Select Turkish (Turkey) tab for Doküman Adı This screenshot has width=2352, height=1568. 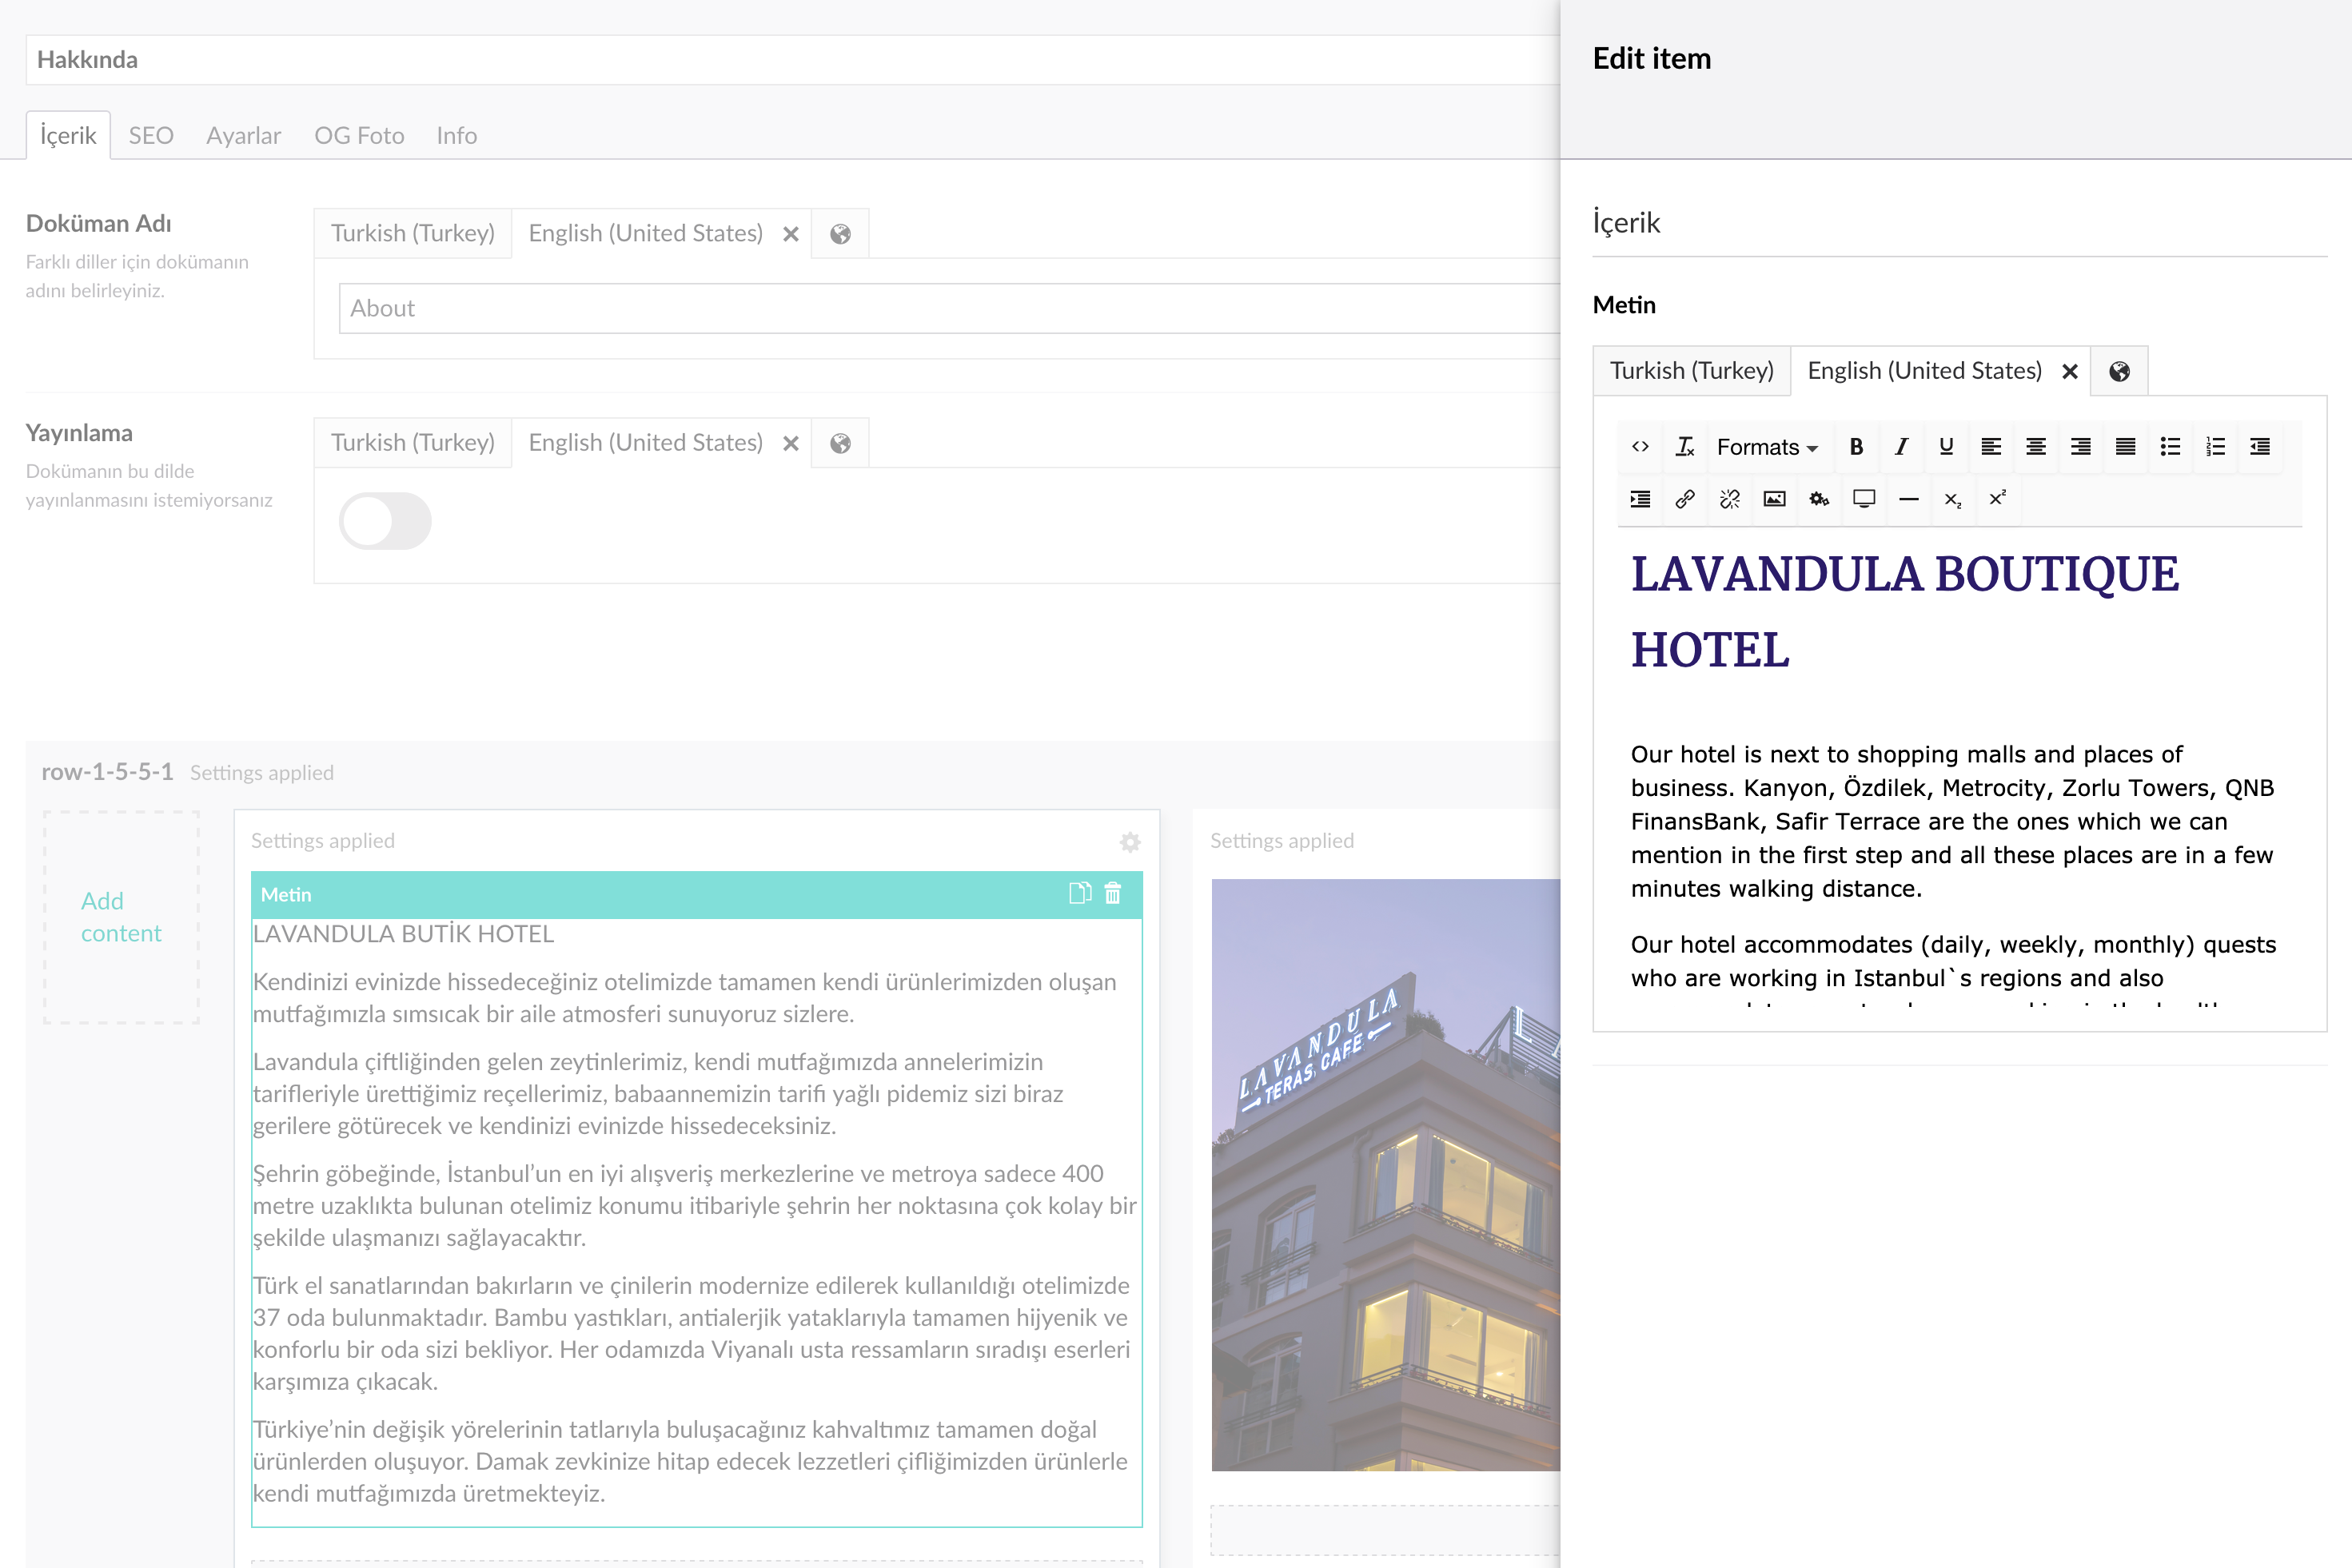point(413,233)
